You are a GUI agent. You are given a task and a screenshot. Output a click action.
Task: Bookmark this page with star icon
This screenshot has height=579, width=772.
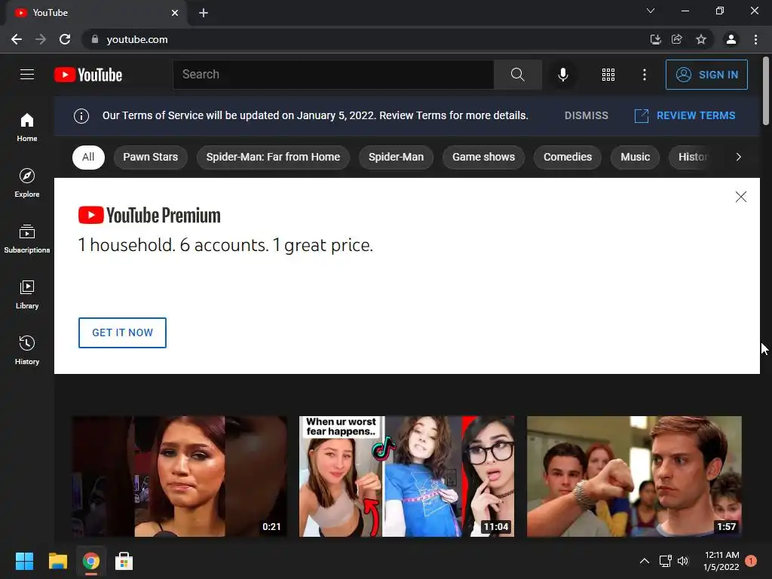(x=701, y=39)
